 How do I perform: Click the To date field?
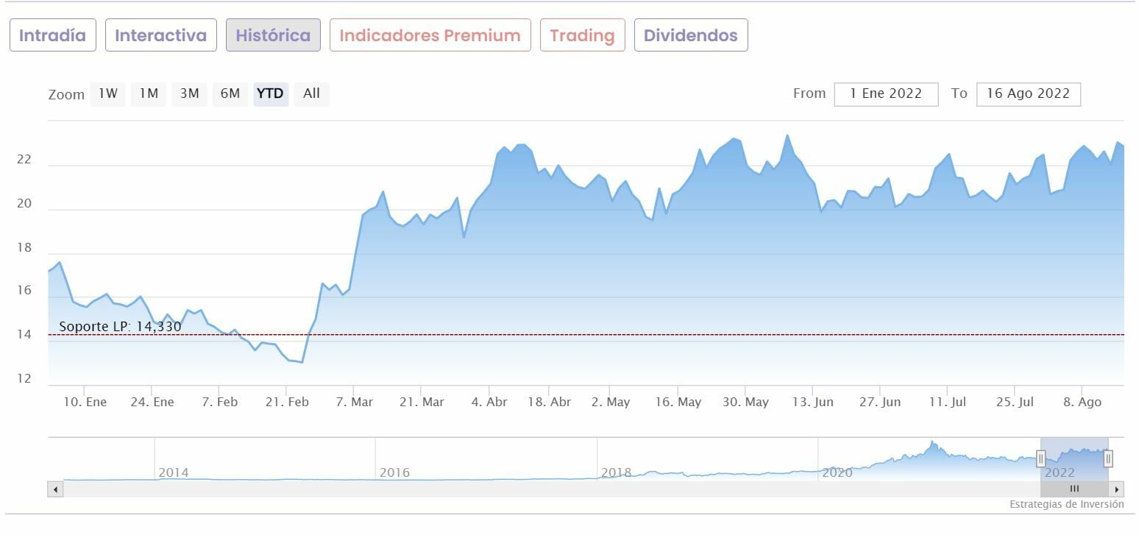tap(1028, 94)
